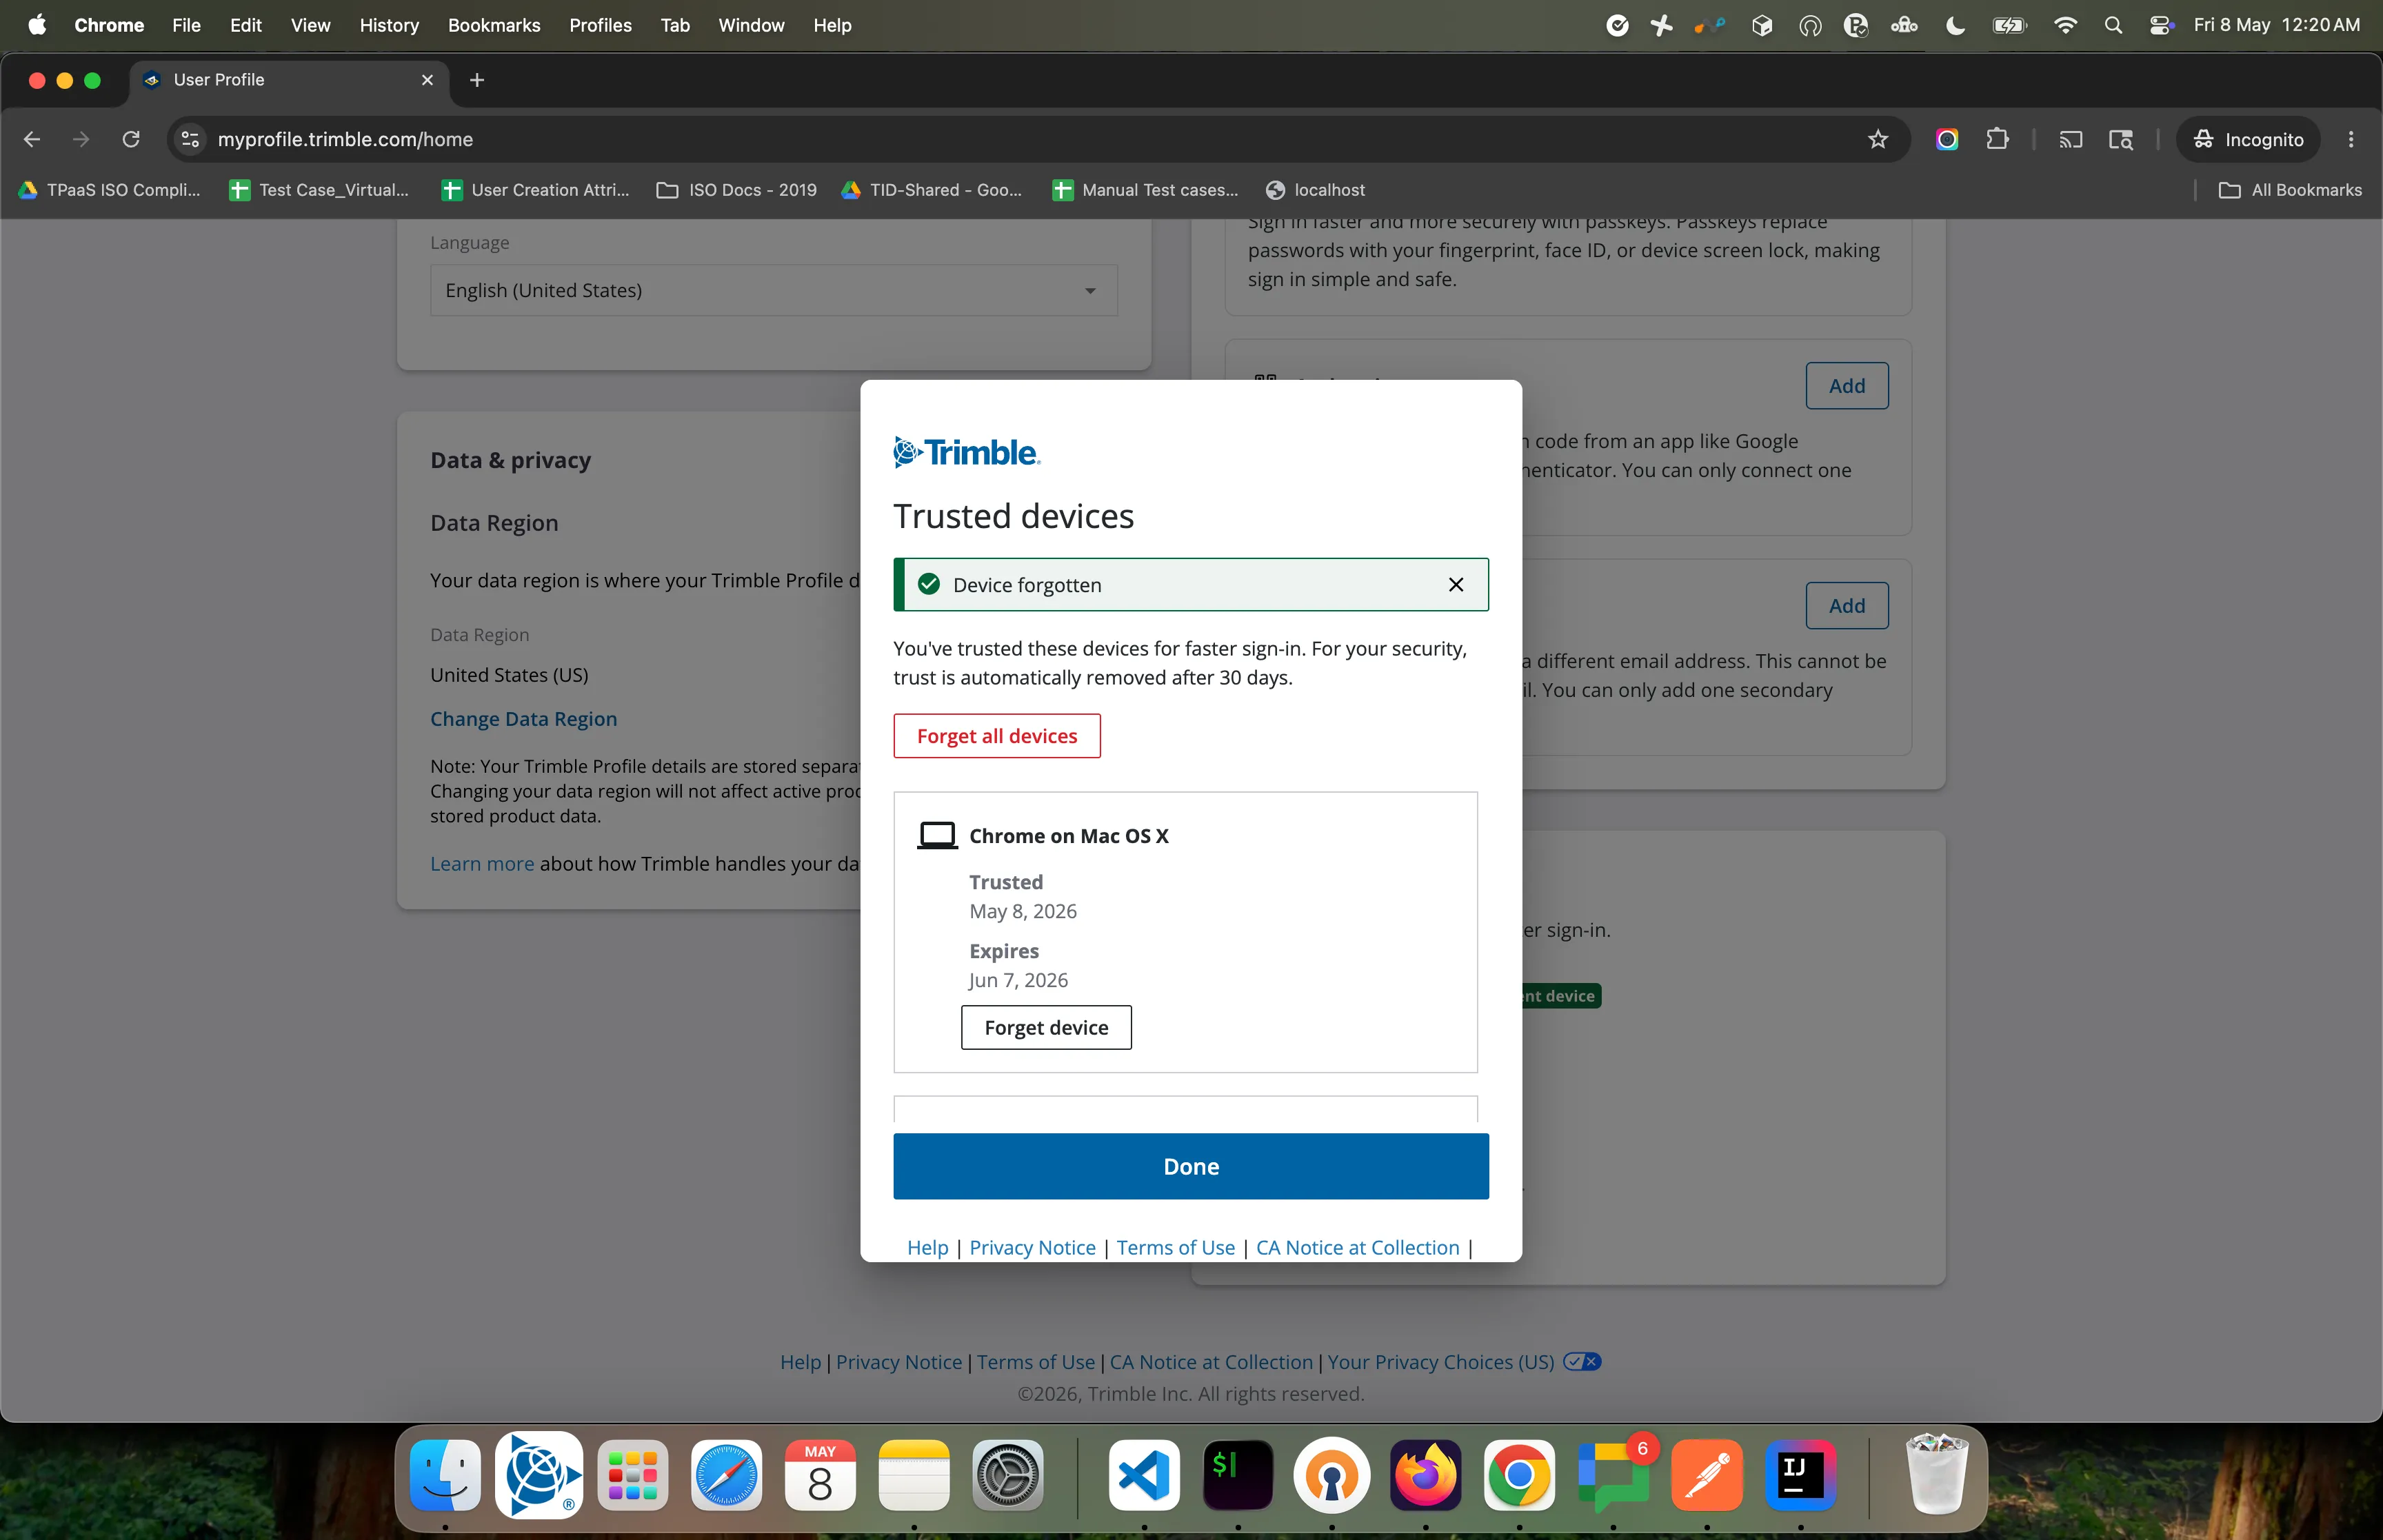This screenshot has width=2383, height=1540.
Task: Open Wi-Fi status menu
Action: coord(2065,25)
